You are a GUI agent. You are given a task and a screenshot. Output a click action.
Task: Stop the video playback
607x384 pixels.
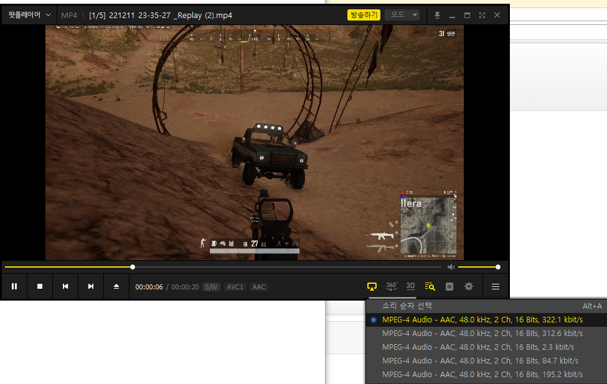tap(39, 286)
